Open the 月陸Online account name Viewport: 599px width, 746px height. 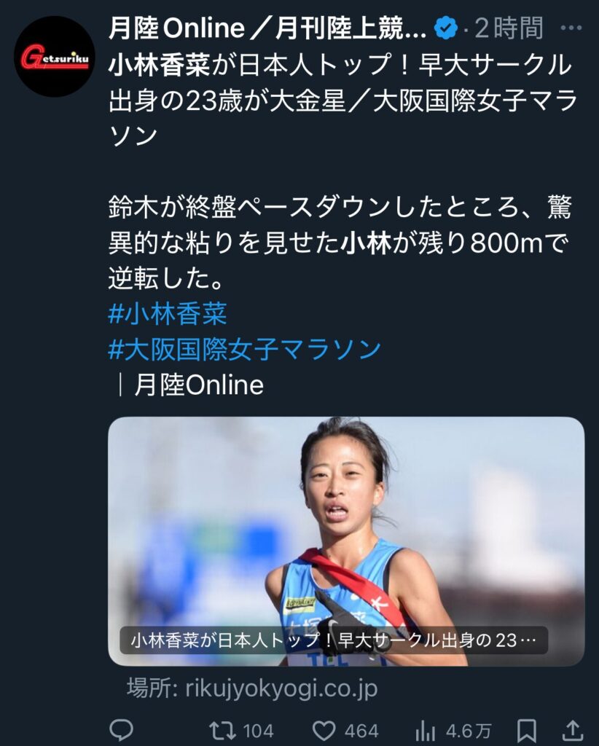(x=267, y=28)
